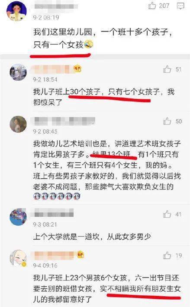Image resolution: width=190 pixels, height=307 pixels.
Task: Like the comment with 207 thumbs up
Action: (152, 6)
